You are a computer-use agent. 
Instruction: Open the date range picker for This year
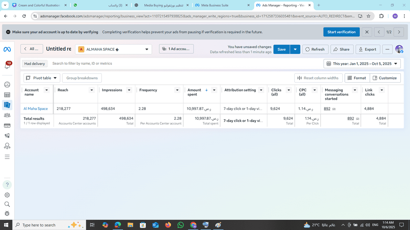click(362, 63)
